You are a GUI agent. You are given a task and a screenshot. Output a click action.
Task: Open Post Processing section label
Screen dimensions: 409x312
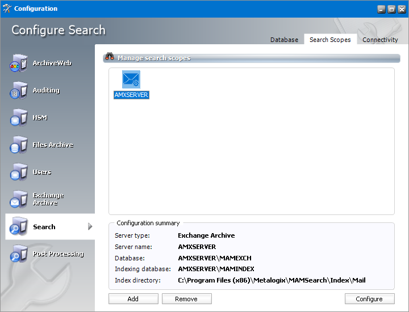pyautogui.click(x=58, y=254)
